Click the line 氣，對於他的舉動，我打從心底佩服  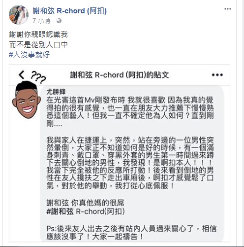click(x=110, y=186)
